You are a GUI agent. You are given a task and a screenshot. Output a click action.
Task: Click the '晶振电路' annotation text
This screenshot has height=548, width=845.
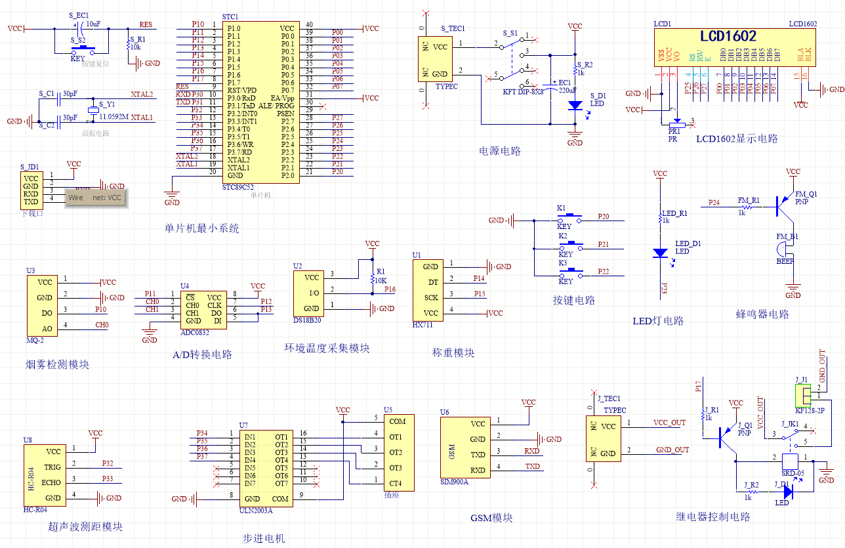96,133
